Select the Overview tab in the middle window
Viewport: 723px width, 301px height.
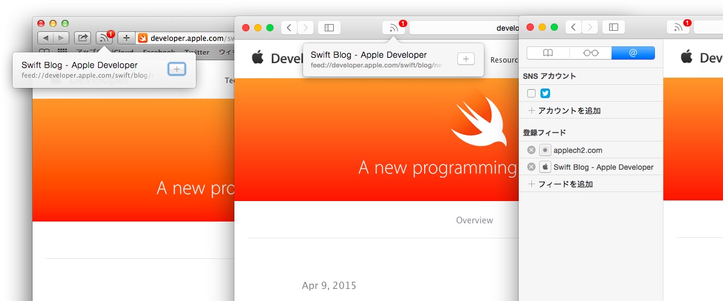475,220
